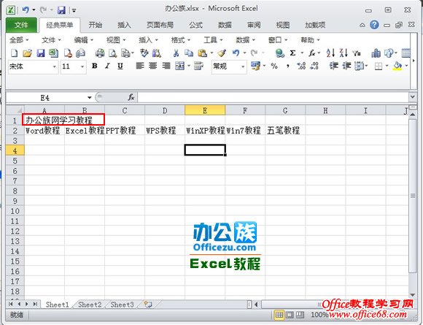Image resolution: width=423 pixels, height=325 pixels.
Task: Click the Fill Color paint bucket swatch
Action: coord(397,66)
